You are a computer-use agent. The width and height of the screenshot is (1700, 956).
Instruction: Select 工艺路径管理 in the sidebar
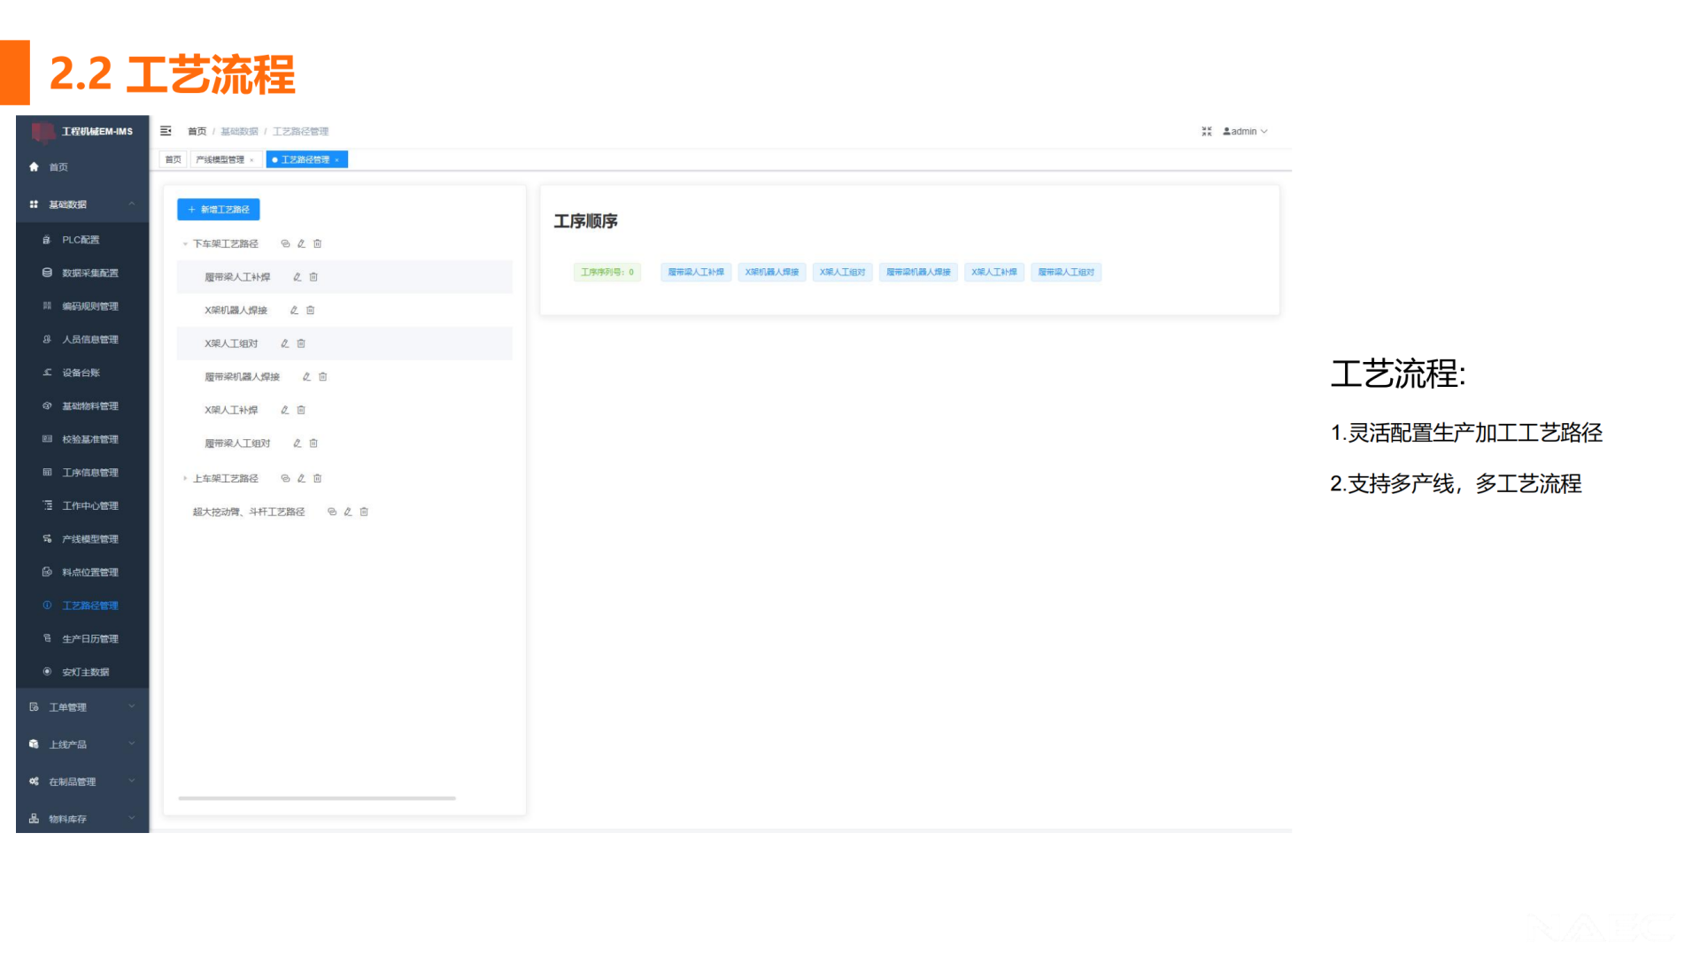(x=82, y=605)
